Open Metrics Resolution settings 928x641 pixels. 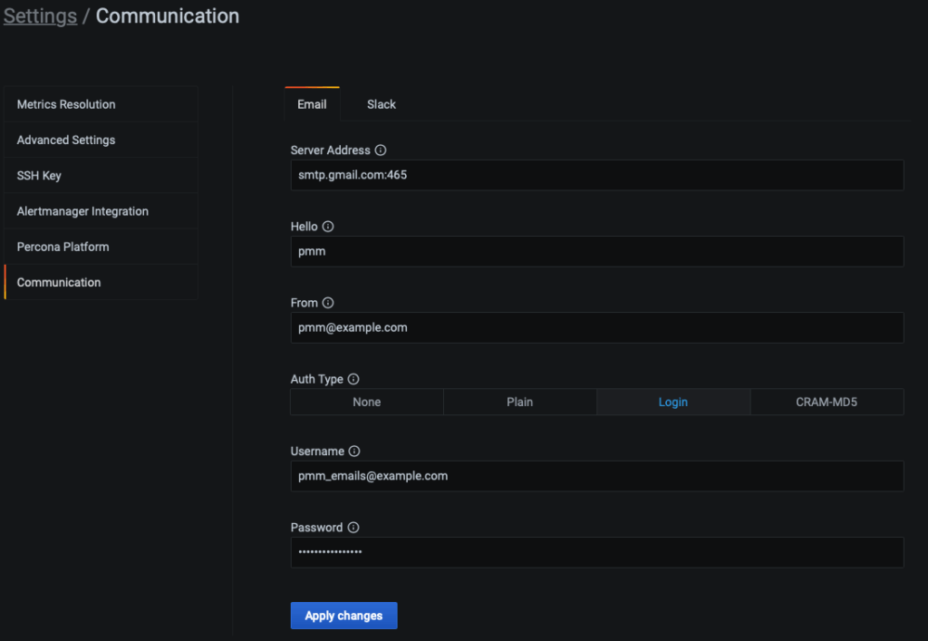tap(66, 104)
